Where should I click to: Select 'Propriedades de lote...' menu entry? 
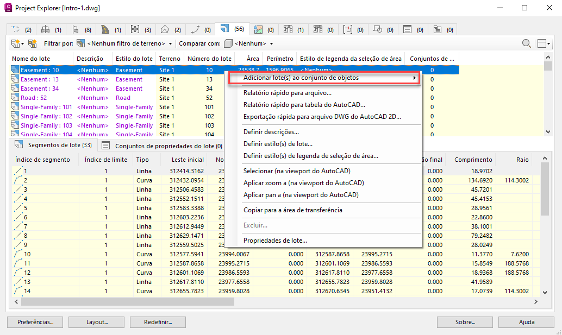(x=275, y=241)
